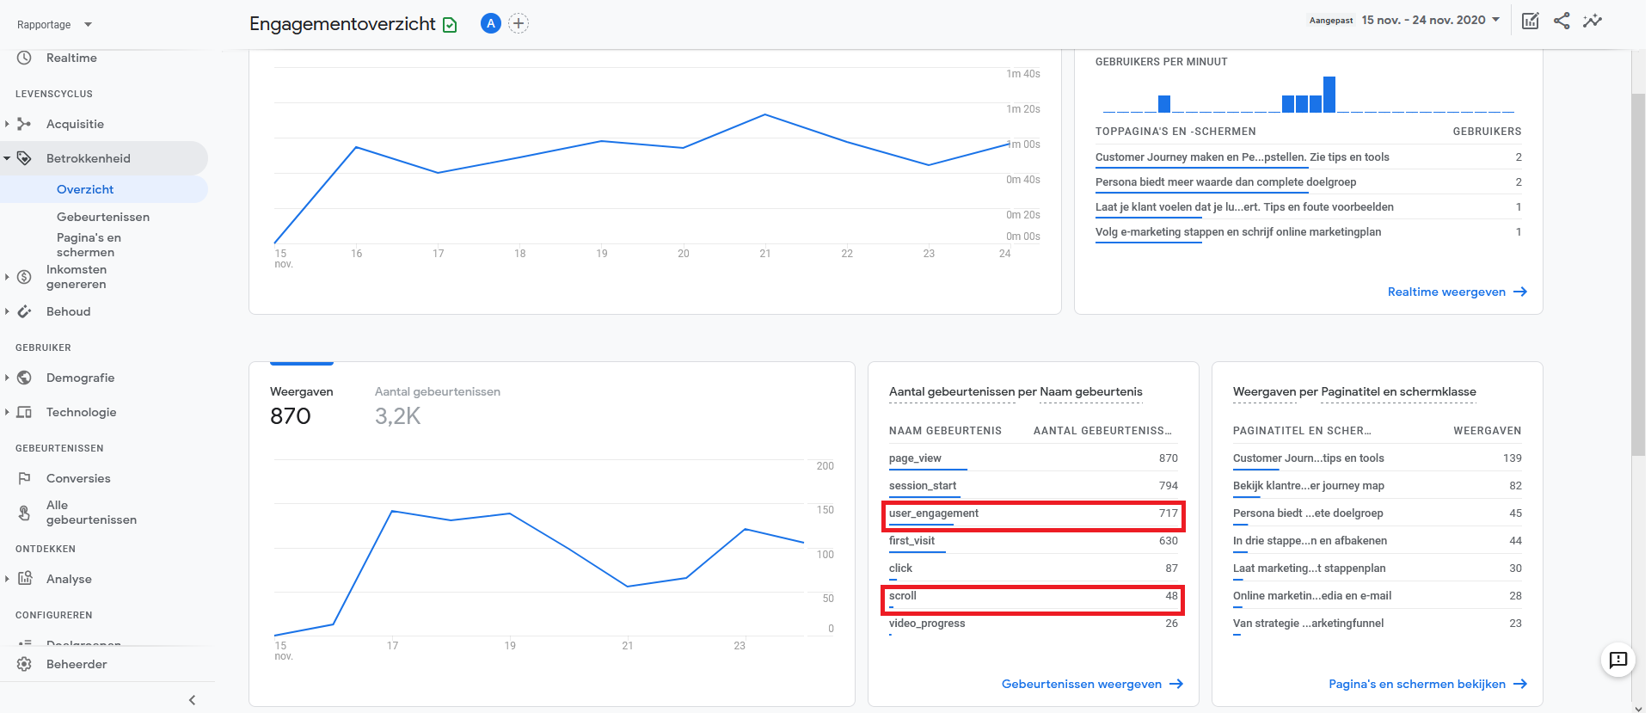Open the Rapportage dropdown

(x=53, y=24)
